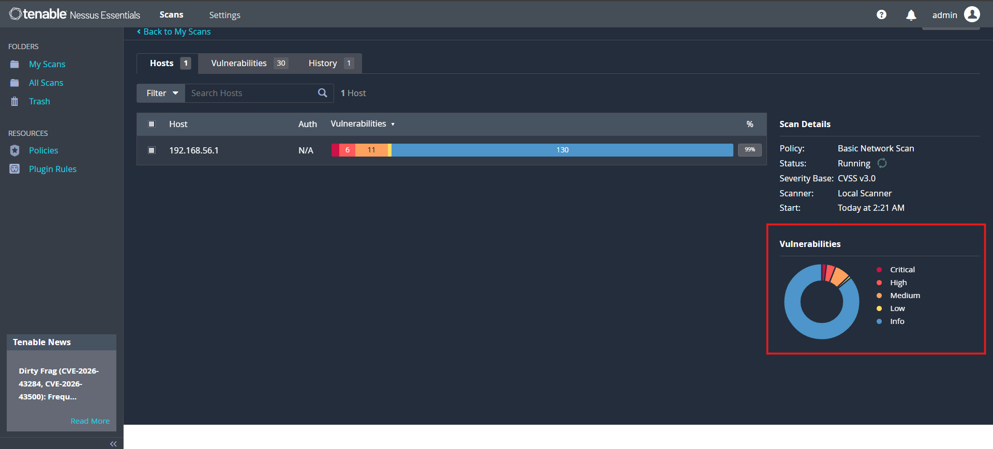Click the Critical legend label
This screenshot has width=993, height=449.
pos(902,270)
